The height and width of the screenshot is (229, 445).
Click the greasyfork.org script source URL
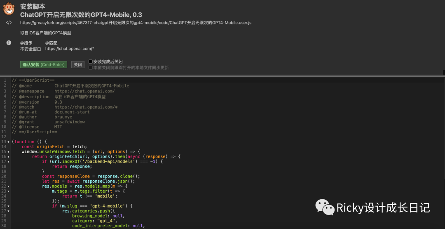(x=136, y=23)
